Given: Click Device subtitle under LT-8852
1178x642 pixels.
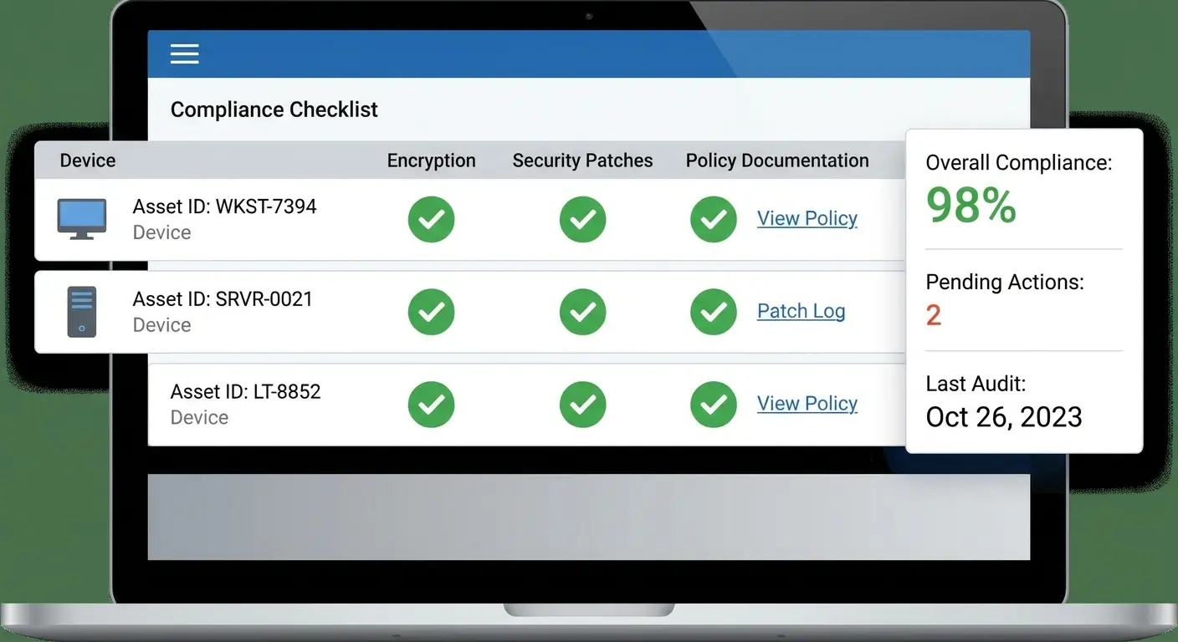Looking at the screenshot, I should pyautogui.click(x=199, y=417).
